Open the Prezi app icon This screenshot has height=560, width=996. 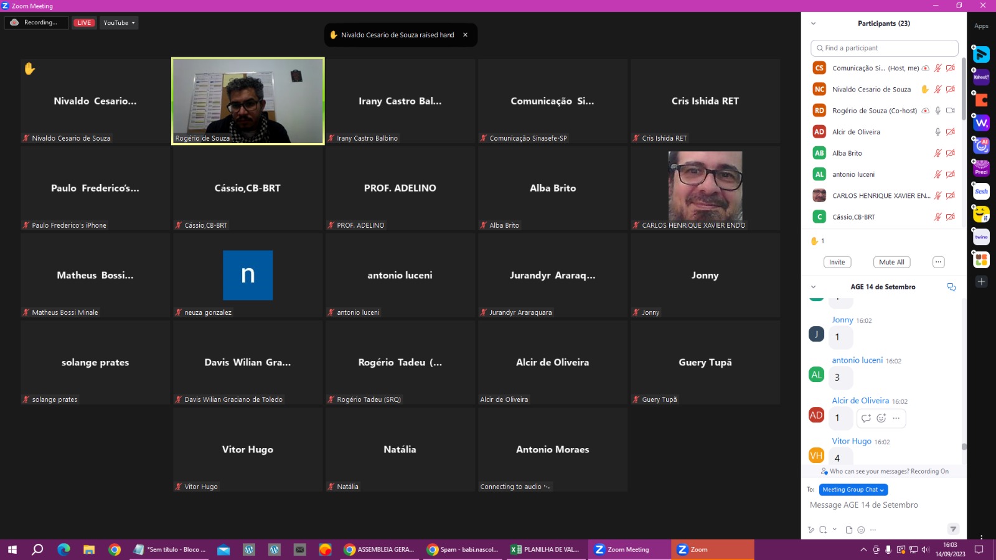[x=981, y=169]
